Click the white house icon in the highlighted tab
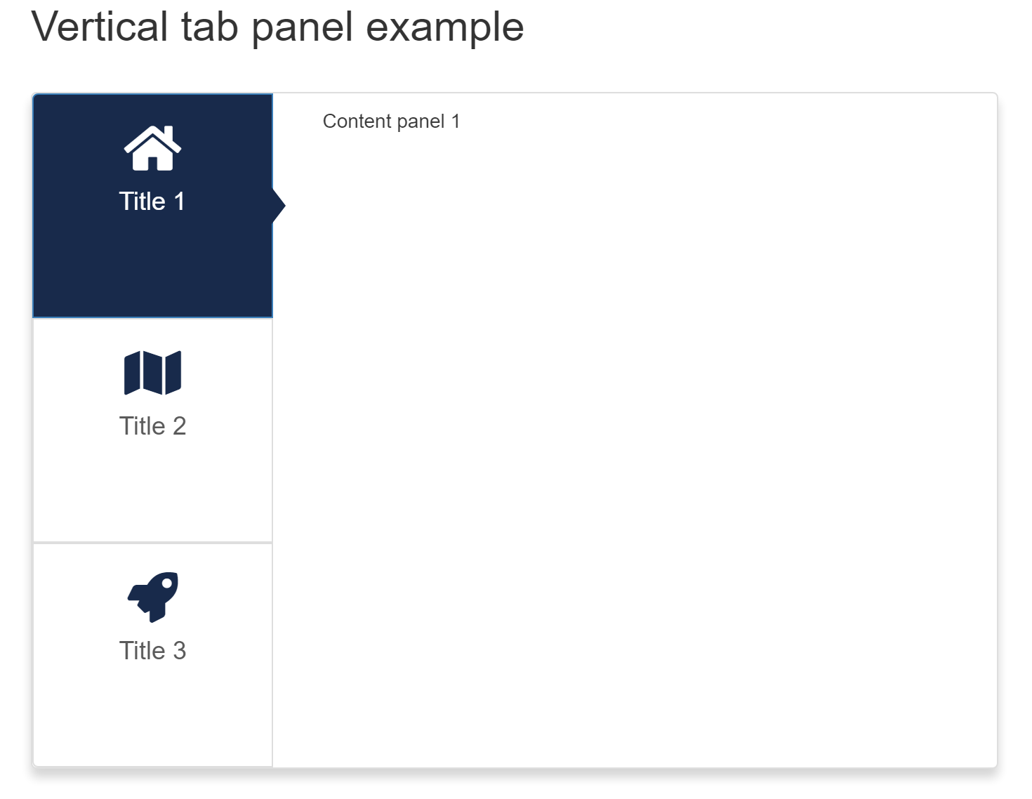 pyautogui.click(x=152, y=147)
